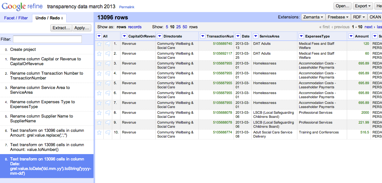Open the Permalink link
Screen dimensions: 382x183
(126, 7)
